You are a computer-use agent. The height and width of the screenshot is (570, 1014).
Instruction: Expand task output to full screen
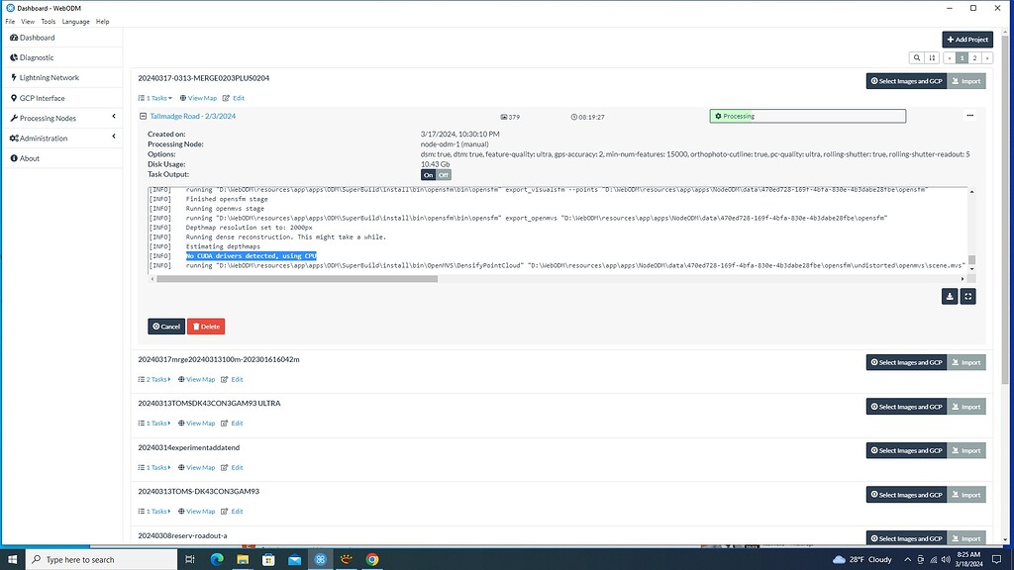click(x=968, y=296)
